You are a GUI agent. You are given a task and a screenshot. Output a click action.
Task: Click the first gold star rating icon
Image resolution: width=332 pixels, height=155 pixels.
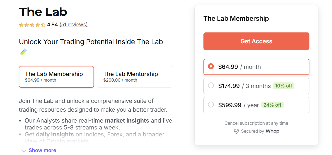point(21,25)
